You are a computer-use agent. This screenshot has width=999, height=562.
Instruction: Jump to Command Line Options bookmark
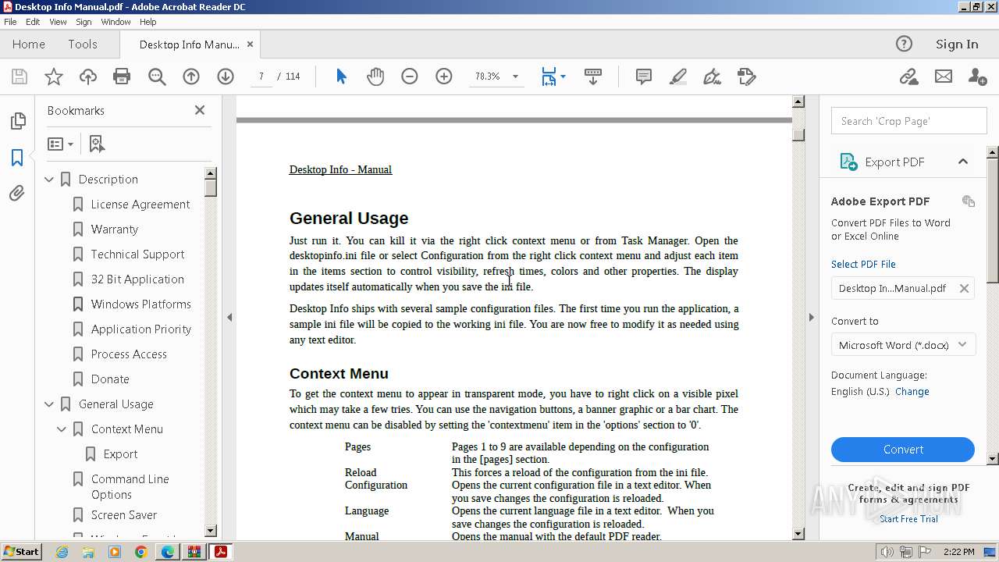(x=130, y=487)
